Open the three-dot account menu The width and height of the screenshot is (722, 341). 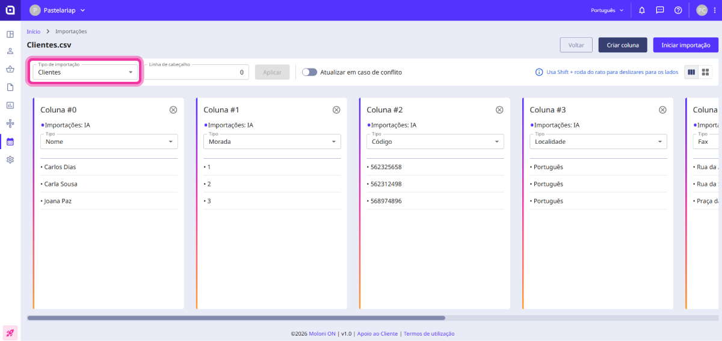(715, 10)
